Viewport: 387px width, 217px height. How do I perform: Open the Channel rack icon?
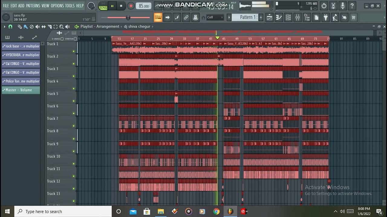tap(288, 17)
